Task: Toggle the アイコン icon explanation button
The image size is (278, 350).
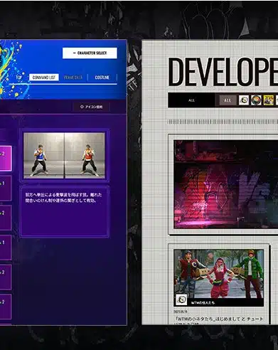Action: tap(92, 107)
